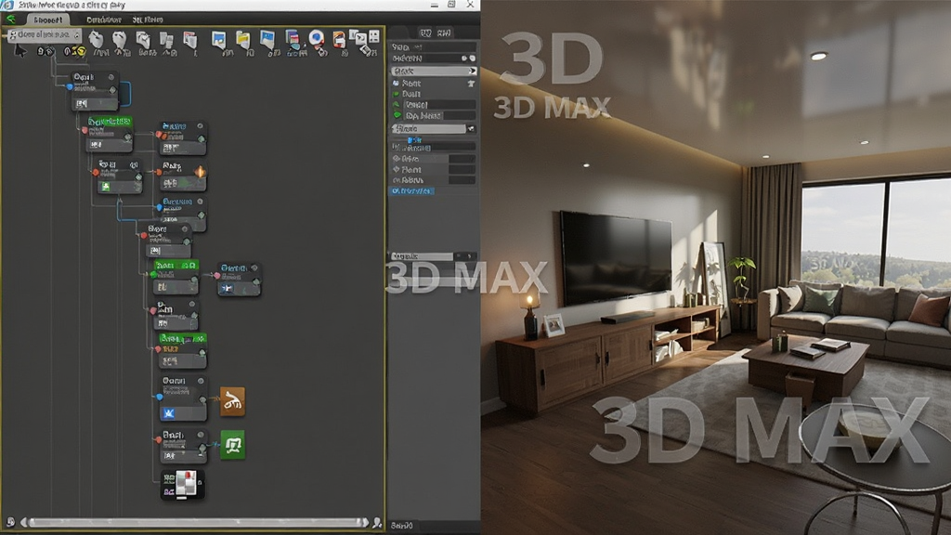Select the blue highlighted row in right panel

pos(411,191)
